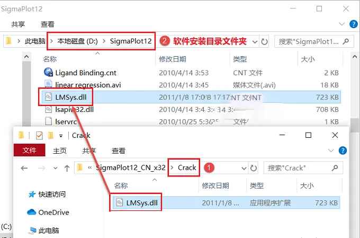Click the lsapiw32.dll file icon
The width and height of the screenshot is (360, 238).
tap(48, 109)
